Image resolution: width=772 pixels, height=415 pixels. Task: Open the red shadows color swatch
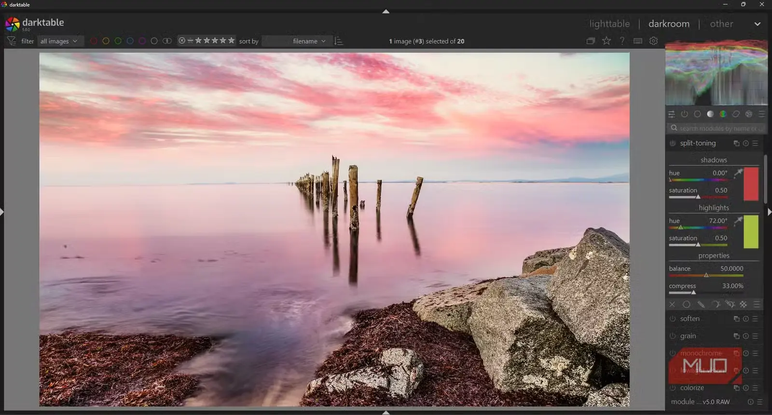[751, 184]
